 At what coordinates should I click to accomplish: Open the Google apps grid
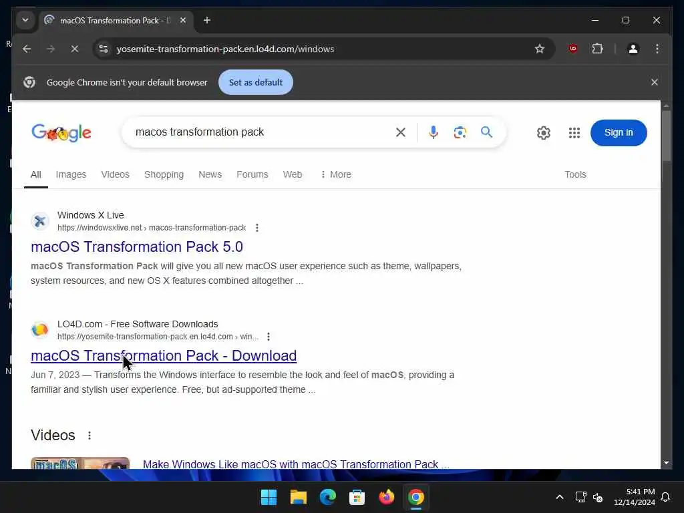coord(574,133)
